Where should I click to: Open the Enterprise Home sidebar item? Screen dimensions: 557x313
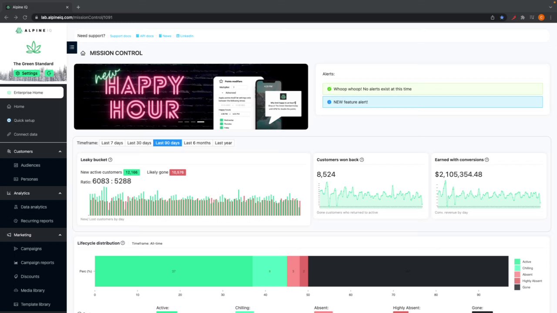click(32, 92)
